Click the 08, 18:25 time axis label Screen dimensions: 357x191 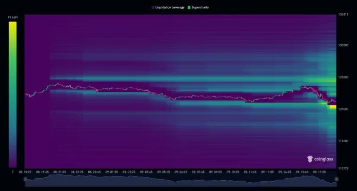(25, 172)
